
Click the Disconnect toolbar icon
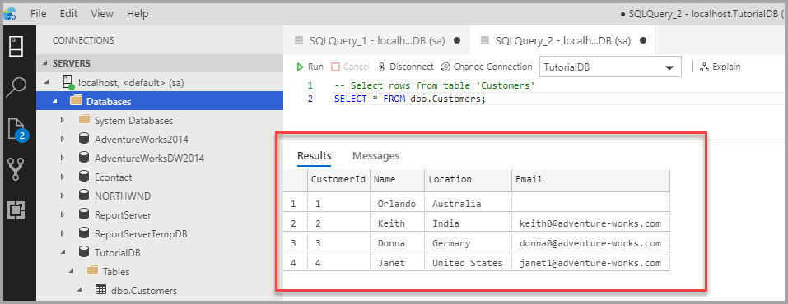pos(406,67)
